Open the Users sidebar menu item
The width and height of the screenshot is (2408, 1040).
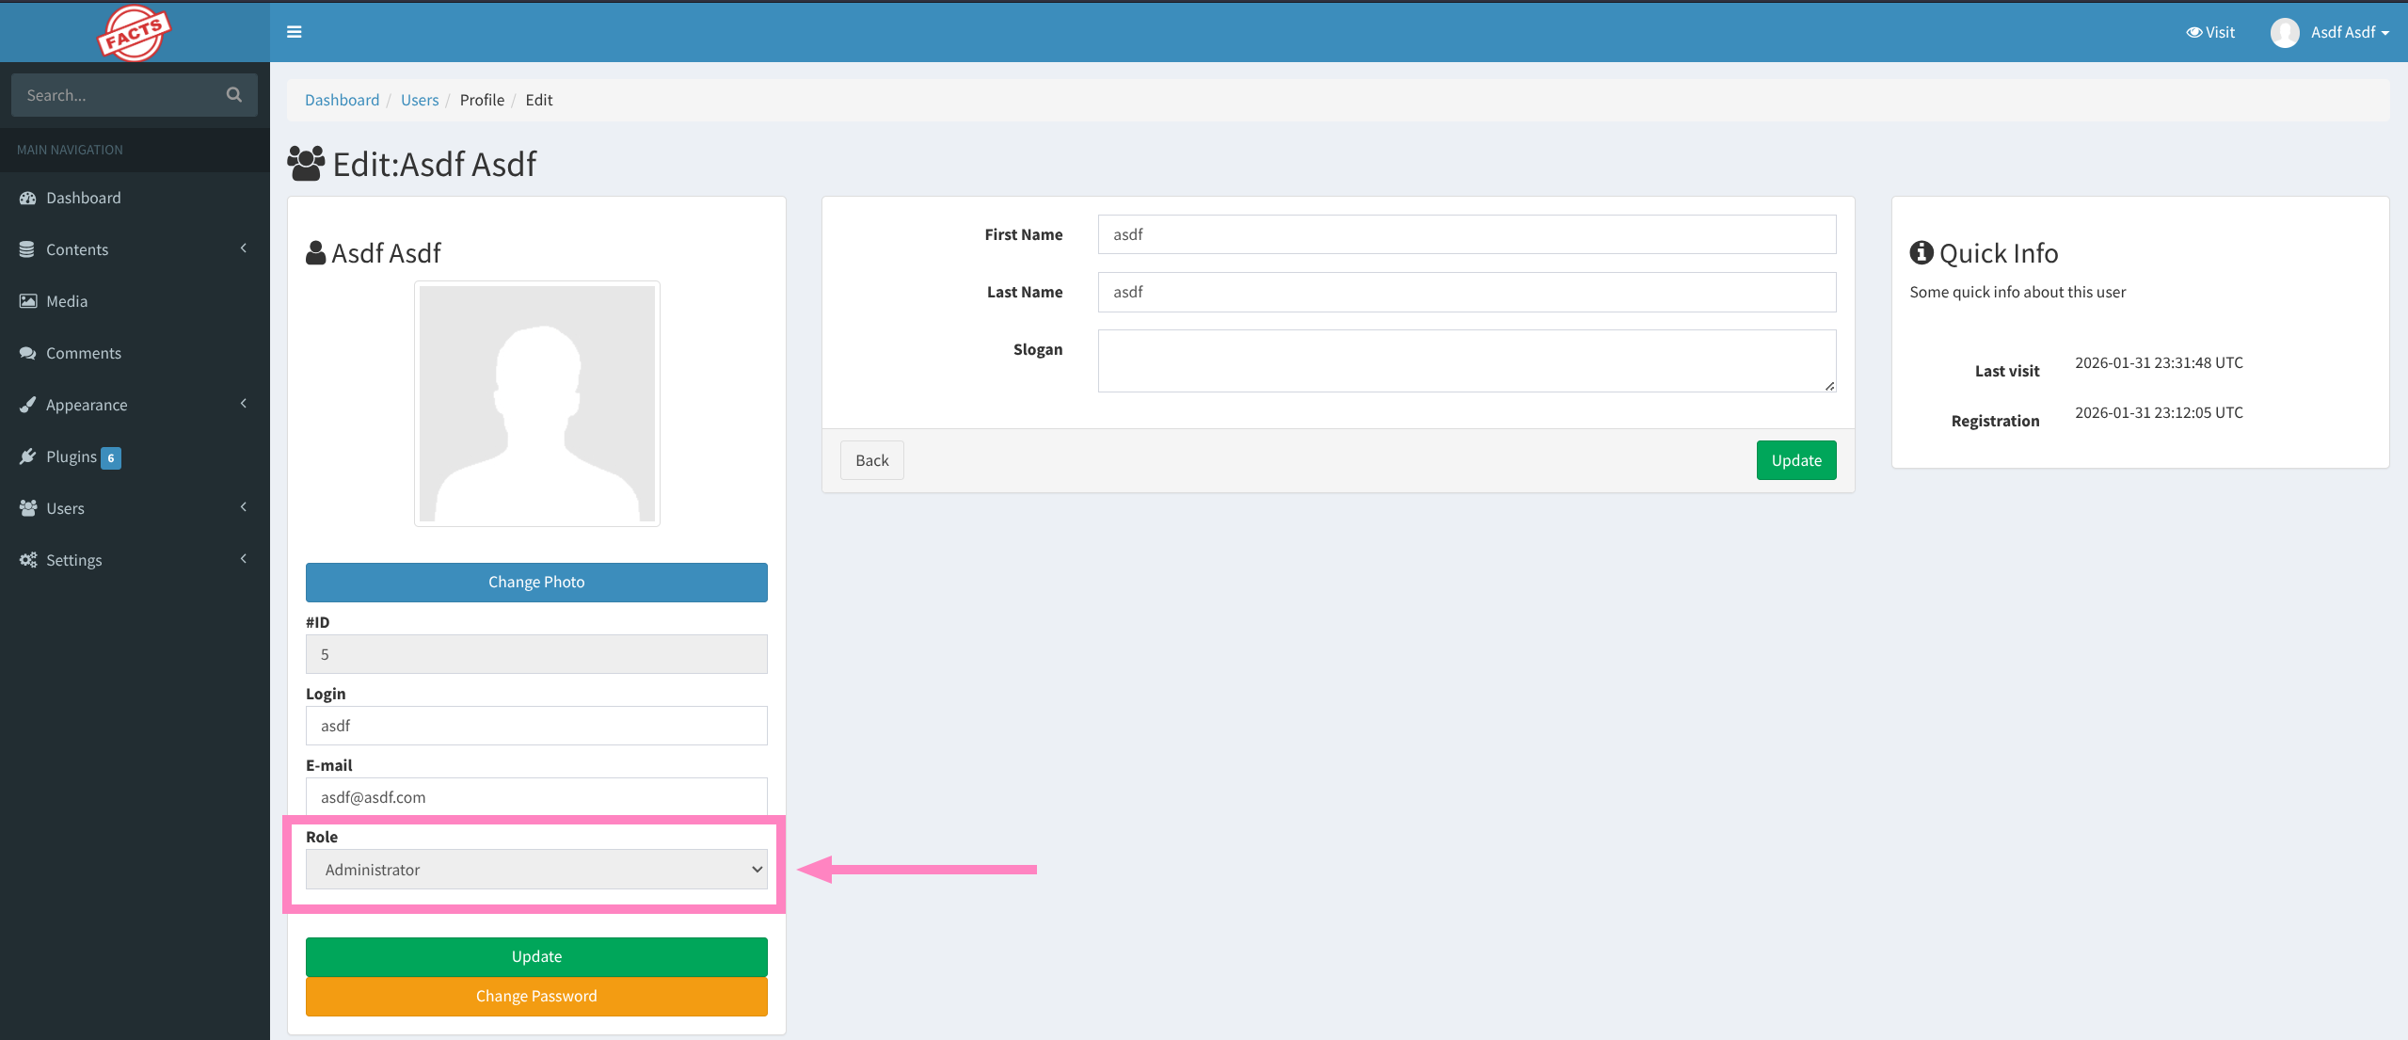(x=66, y=508)
